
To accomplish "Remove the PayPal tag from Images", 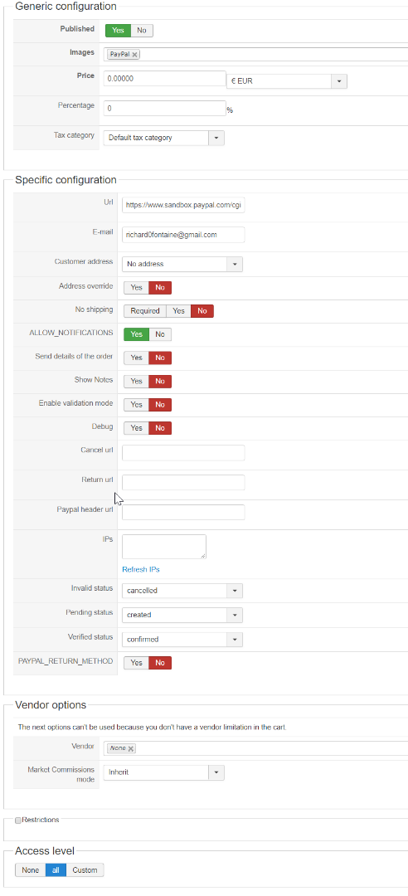I will point(135,55).
